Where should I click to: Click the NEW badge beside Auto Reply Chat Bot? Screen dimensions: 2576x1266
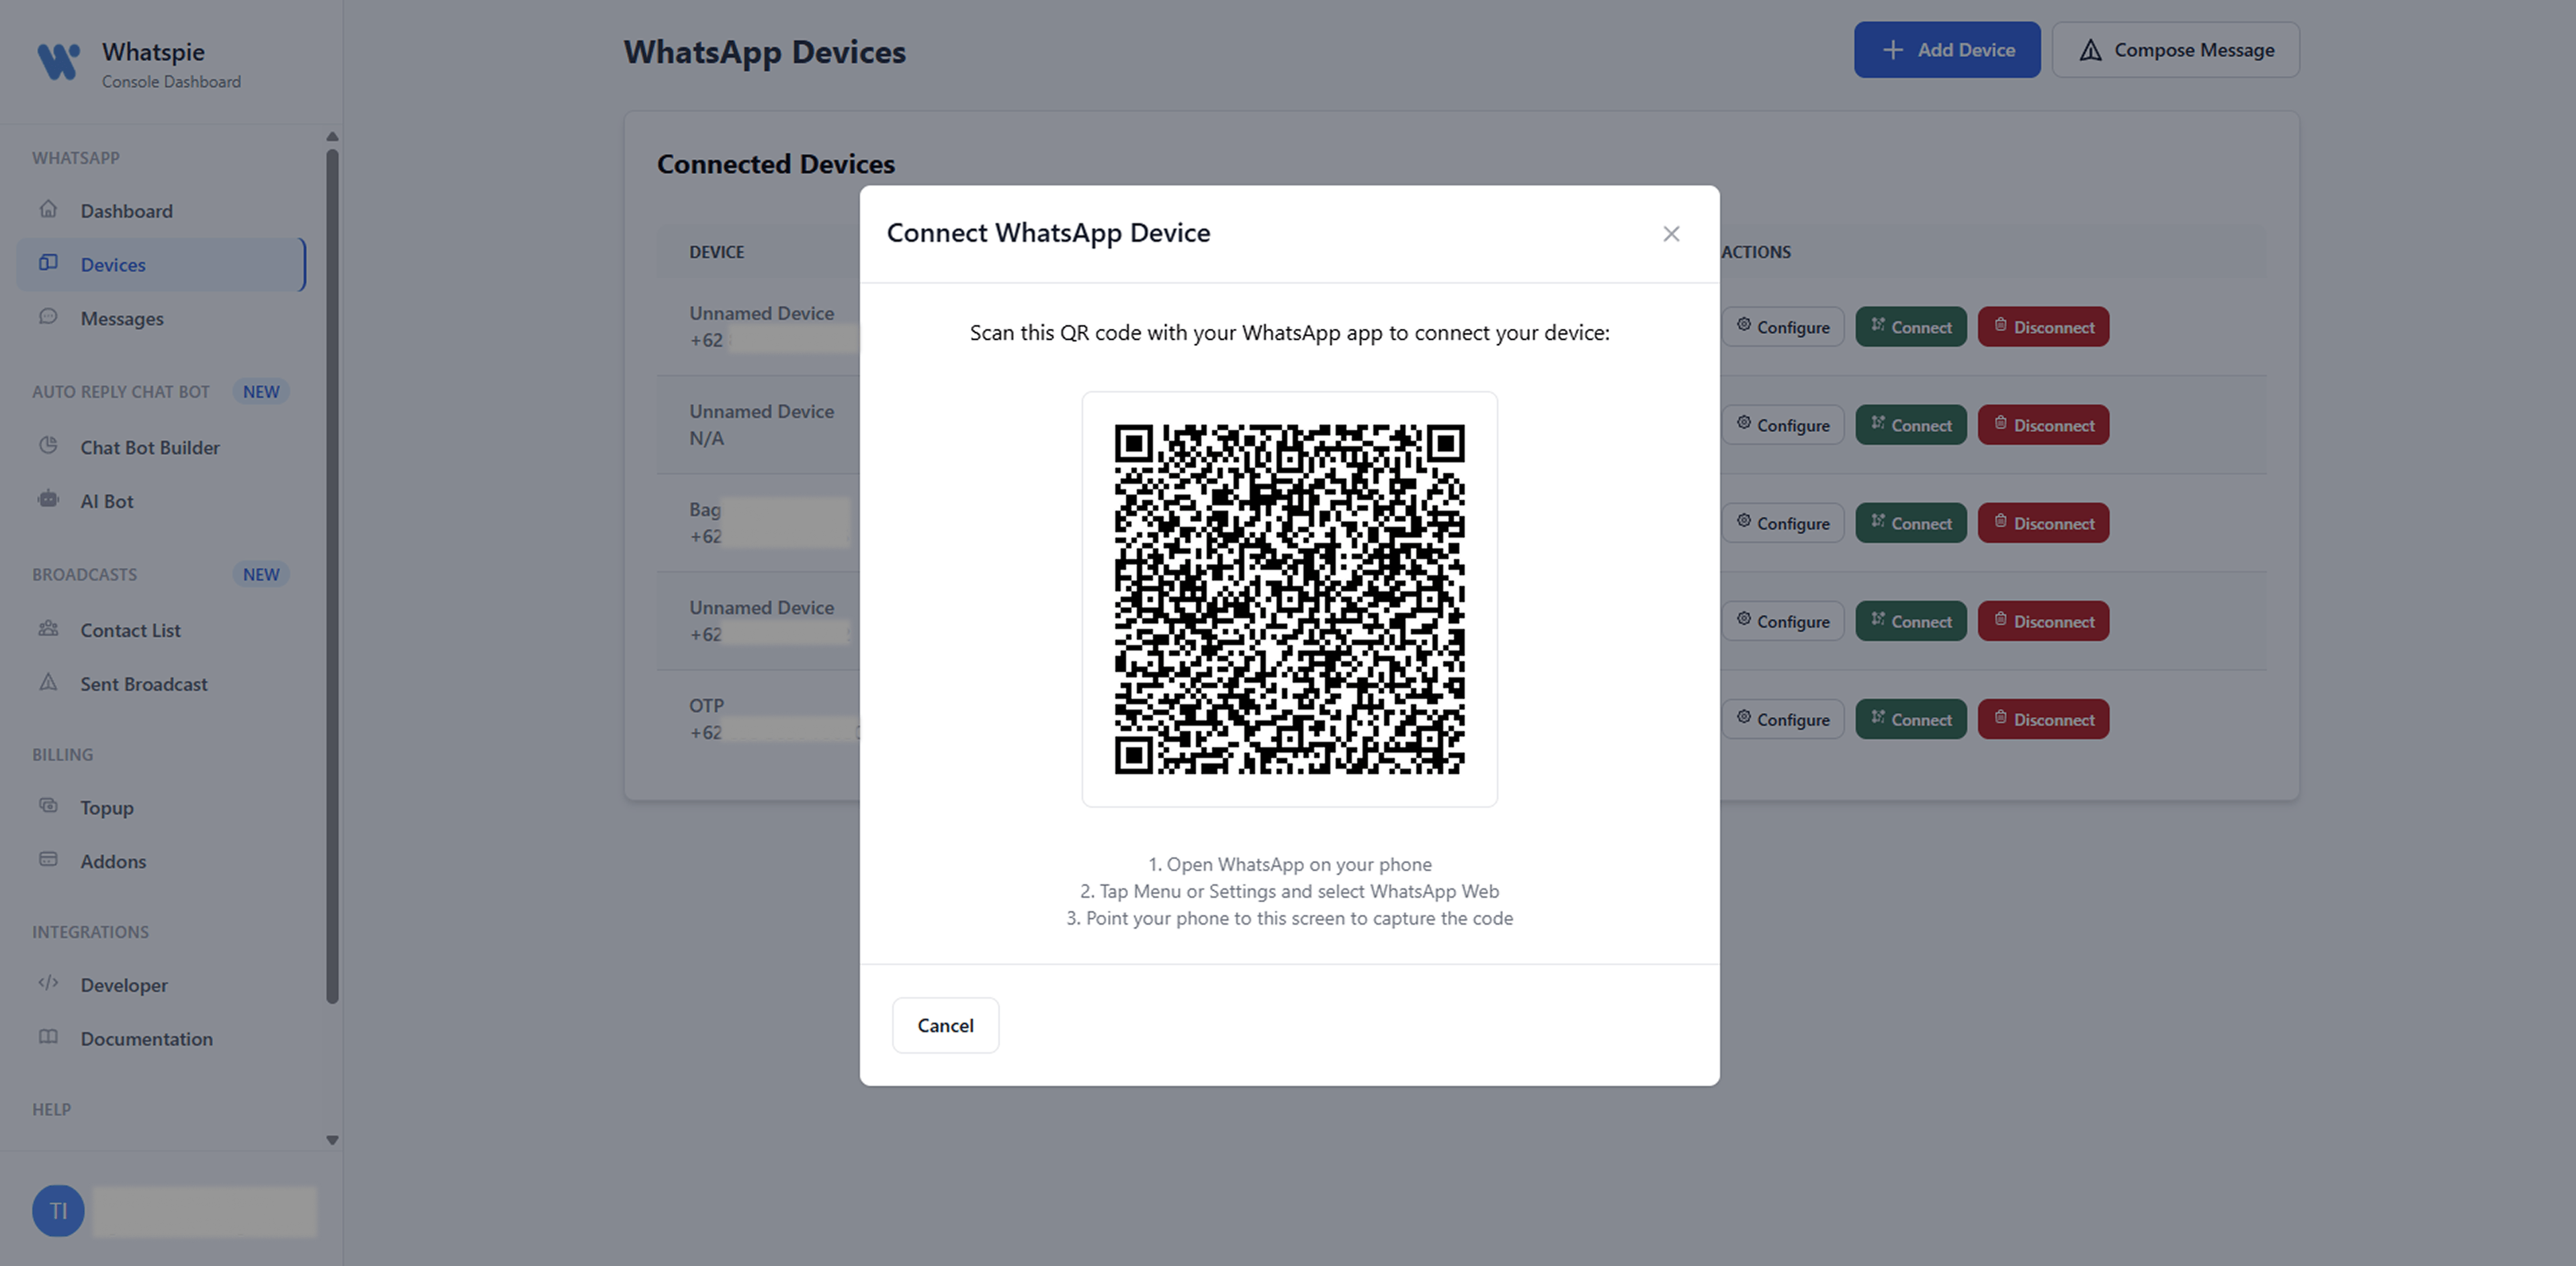pyautogui.click(x=261, y=392)
